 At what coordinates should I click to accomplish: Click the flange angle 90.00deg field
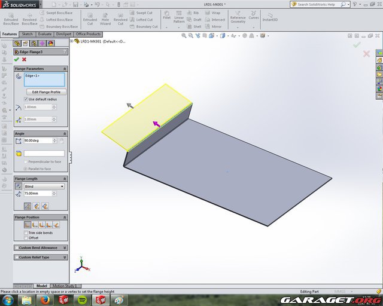[37, 140]
